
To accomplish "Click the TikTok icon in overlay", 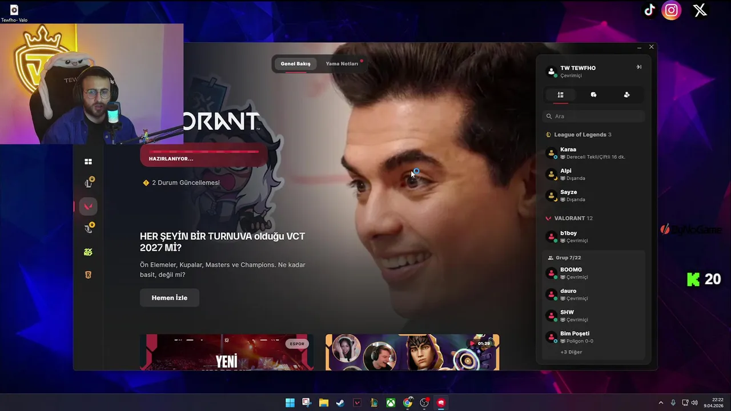I will coord(649,10).
